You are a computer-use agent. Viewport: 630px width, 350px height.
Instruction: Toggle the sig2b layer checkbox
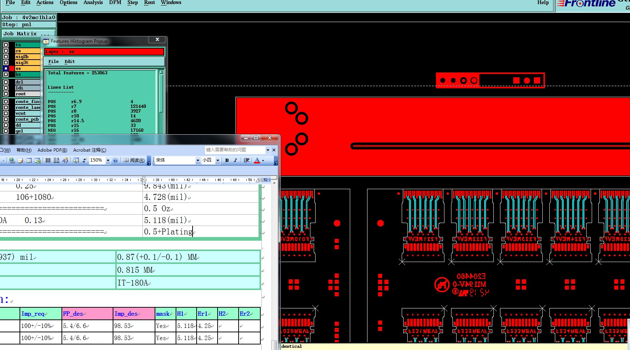pos(6,57)
